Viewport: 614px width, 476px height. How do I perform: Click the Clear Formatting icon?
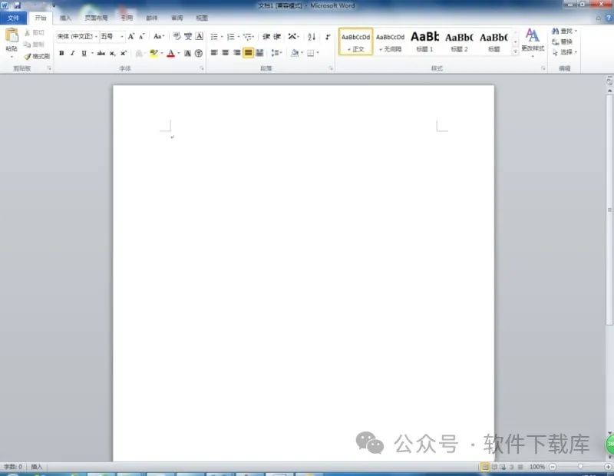point(177,36)
